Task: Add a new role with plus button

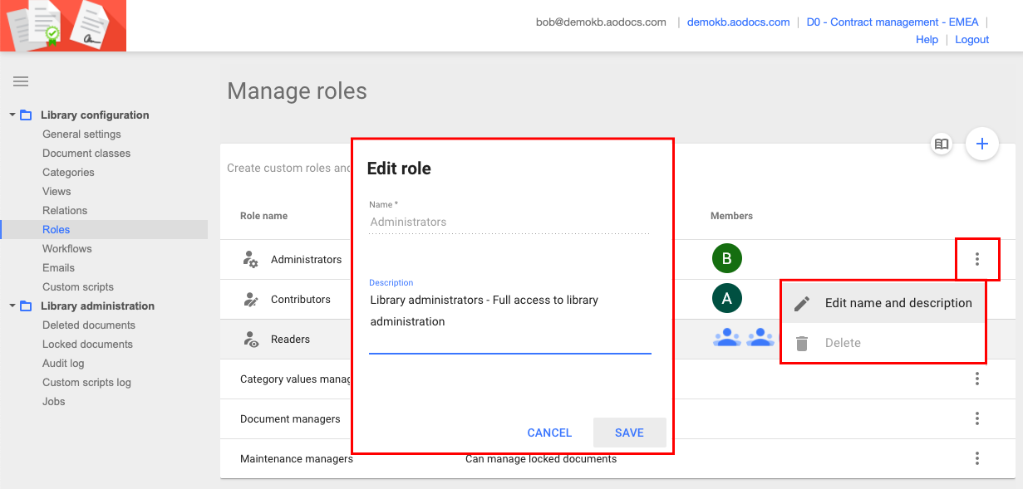Action: point(981,144)
